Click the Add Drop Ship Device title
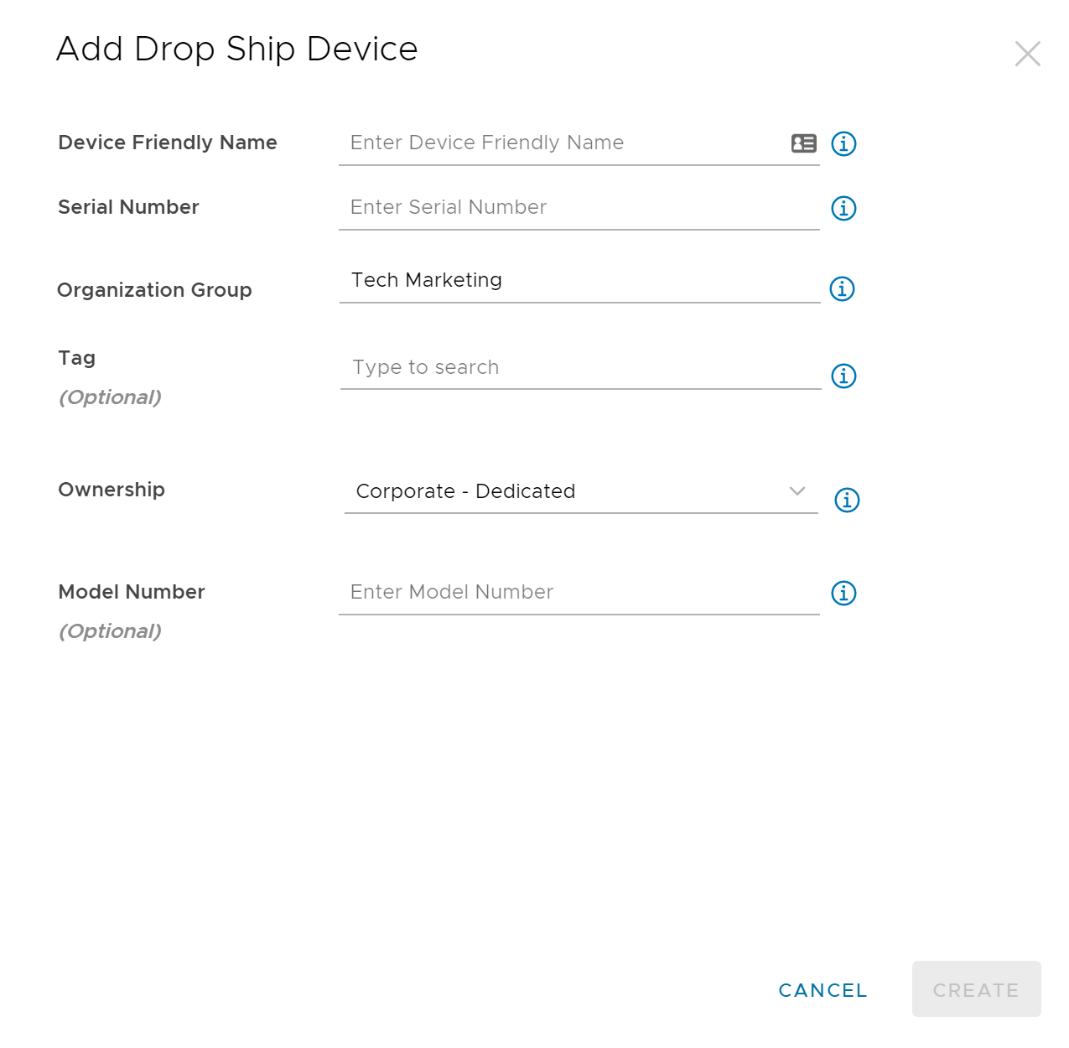The image size is (1069, 1048). [236, 49]
